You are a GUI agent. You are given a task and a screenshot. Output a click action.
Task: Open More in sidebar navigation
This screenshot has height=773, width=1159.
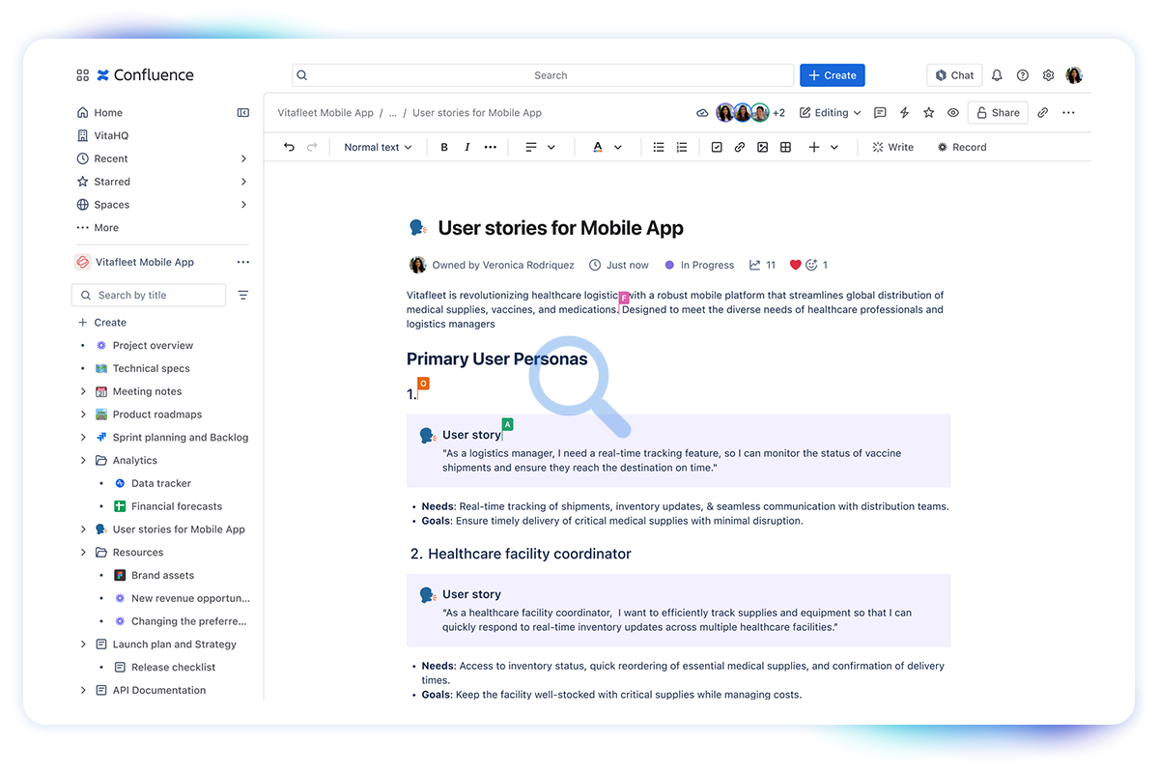click(x=98, y=228)
